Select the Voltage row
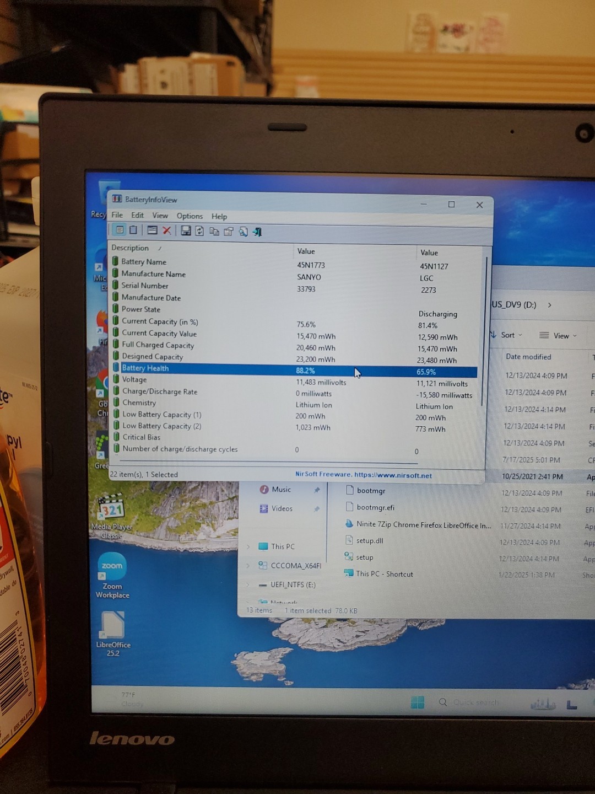Screen dimensions: 595x794 295,381
